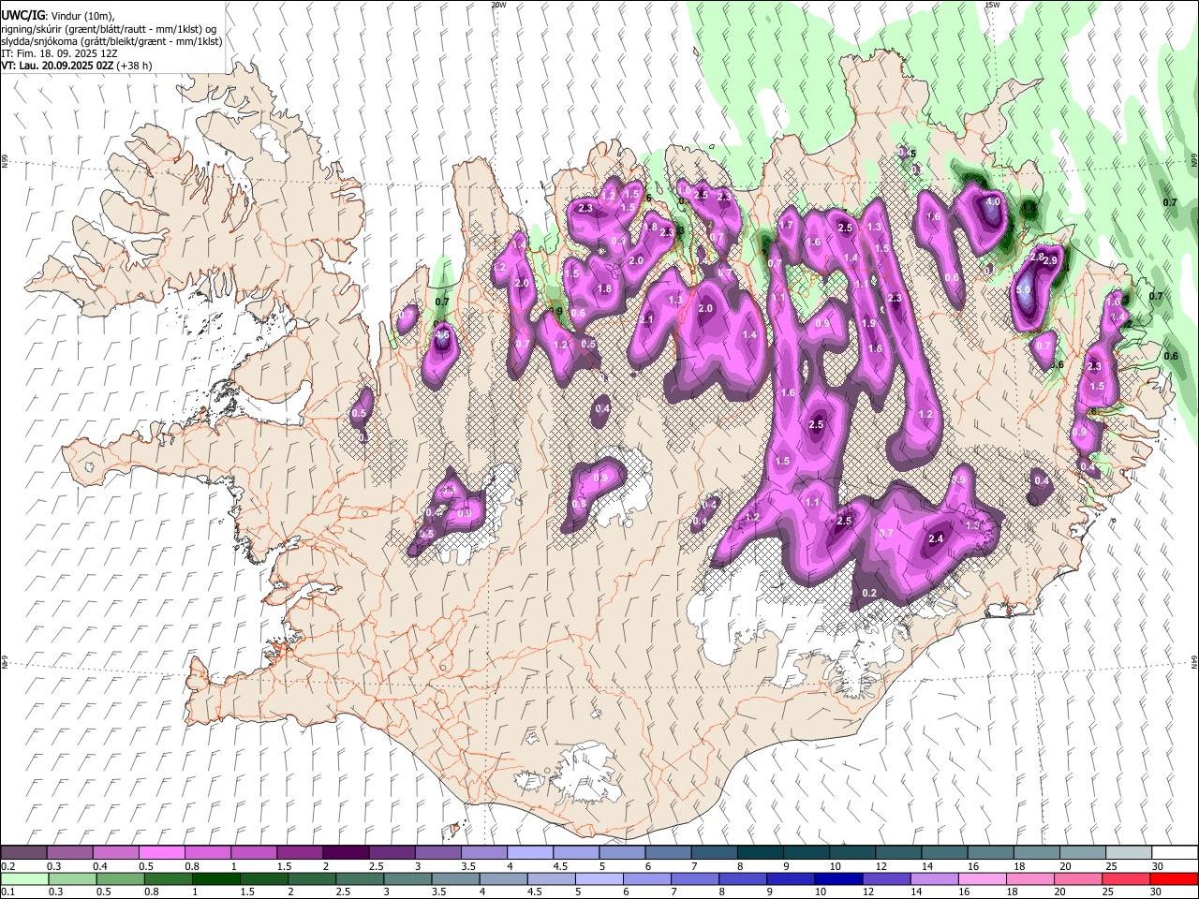This screenshot has width=1199, height=899.
Task: Select the white above-30 snow legend swatch
Action: pos(1175,853)
